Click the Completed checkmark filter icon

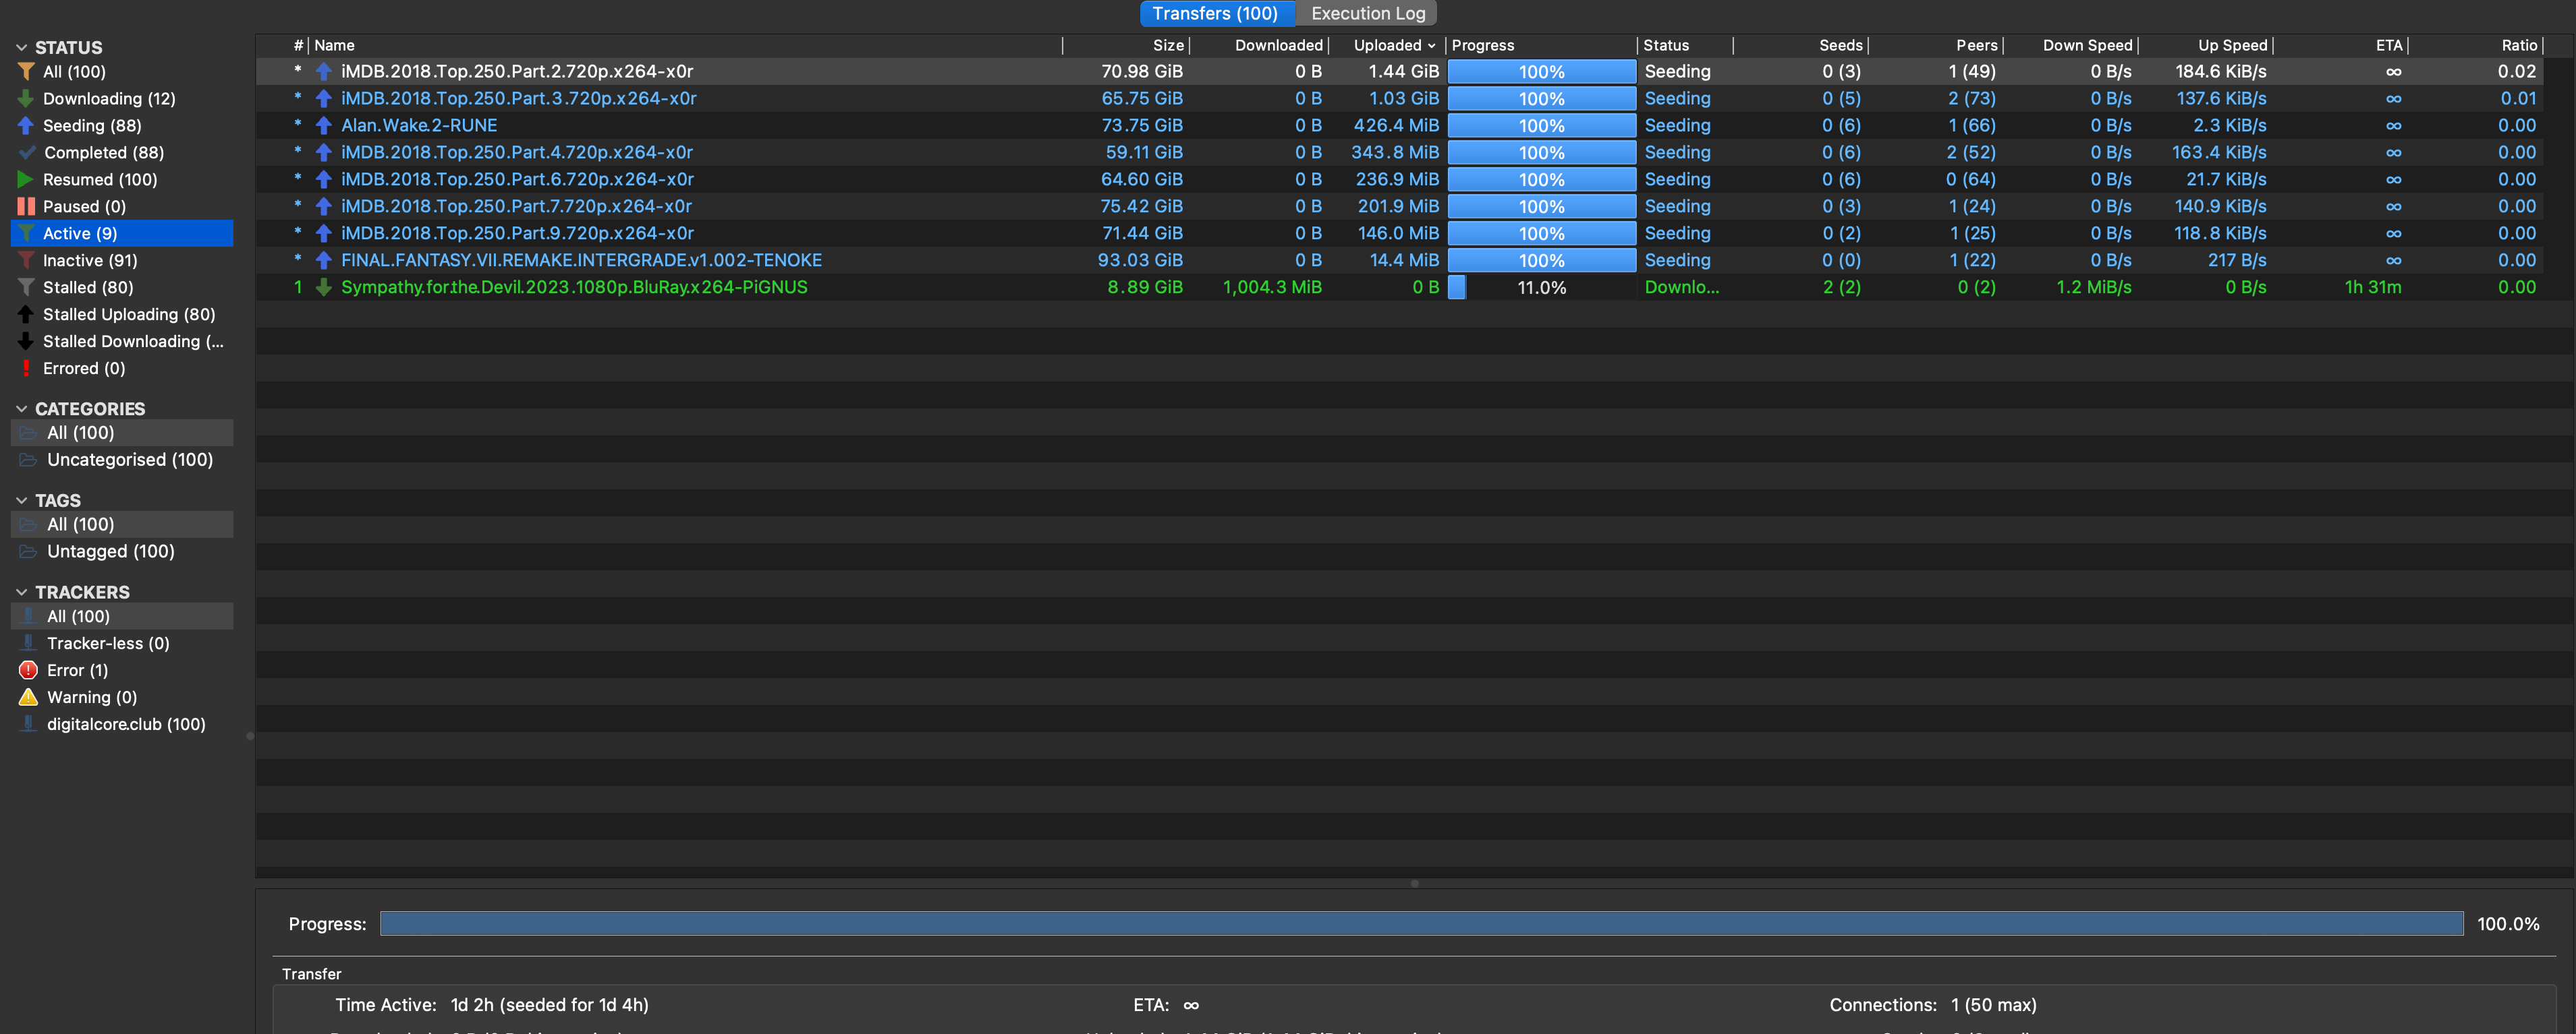(x=27, y=153)
